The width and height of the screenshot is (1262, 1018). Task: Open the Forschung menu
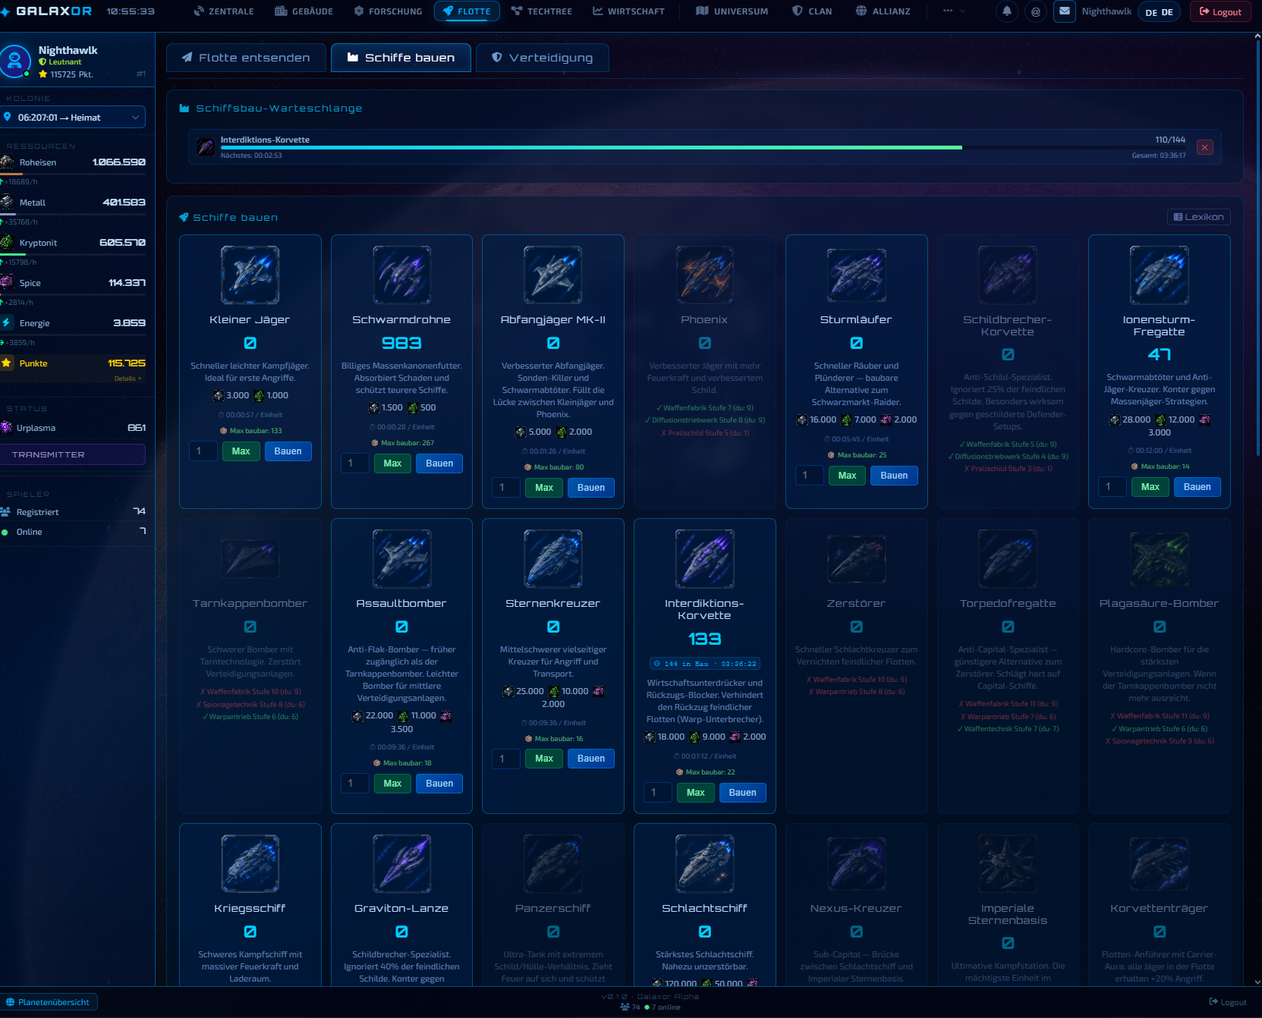[x=388, y=11]
